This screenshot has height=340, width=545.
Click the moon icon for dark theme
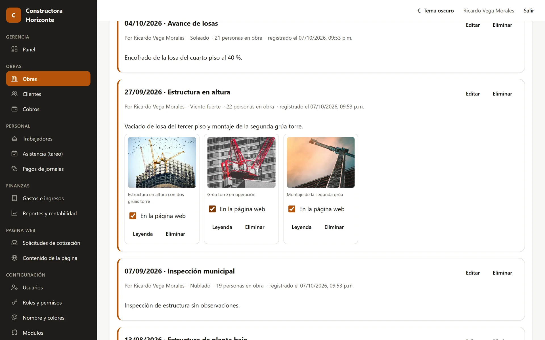[419, 10]
